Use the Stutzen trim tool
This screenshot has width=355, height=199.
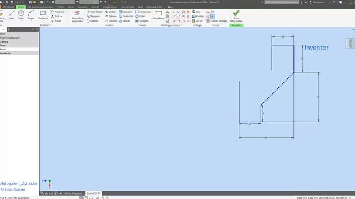coord(110,12)
